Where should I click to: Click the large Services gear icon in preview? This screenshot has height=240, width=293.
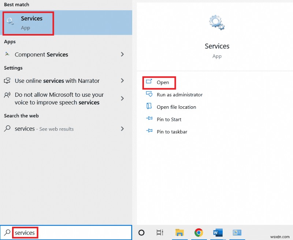[x=217, y=22]
